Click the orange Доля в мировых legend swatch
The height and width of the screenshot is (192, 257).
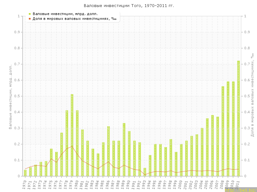point(30,19)
